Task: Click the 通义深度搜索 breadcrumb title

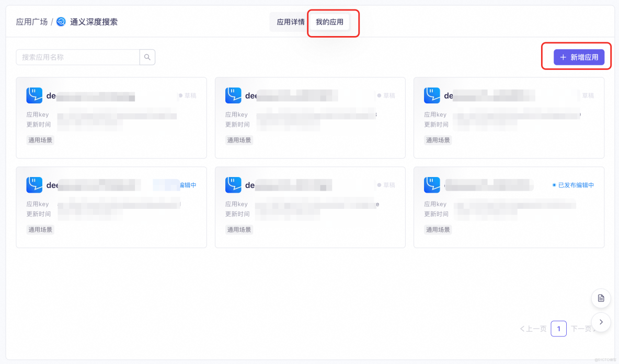Action: point(94,22)
